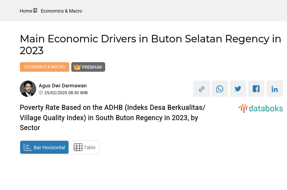Click the Poverty Rate chart subtitle
Viewport: 287px width, 190px height.
point(112,118)
